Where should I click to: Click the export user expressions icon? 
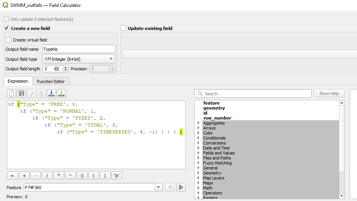pyautogui.click(x=61, y=93)
